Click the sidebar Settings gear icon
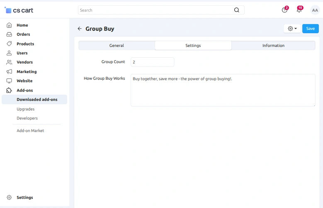The height and width of the screenshot is (208, 323). pyautogui.click(x=9, y=198)
